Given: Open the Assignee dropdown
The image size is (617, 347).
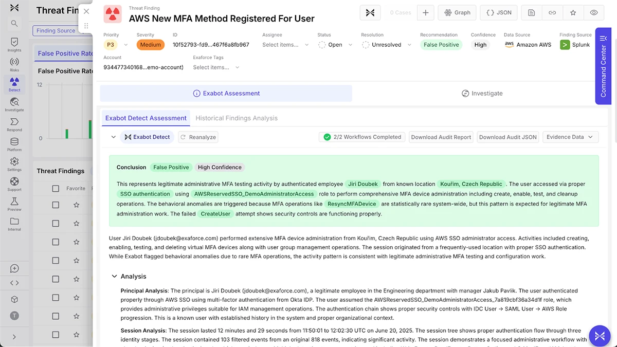Looking at the screenshot, I should [x=285, y=45].
